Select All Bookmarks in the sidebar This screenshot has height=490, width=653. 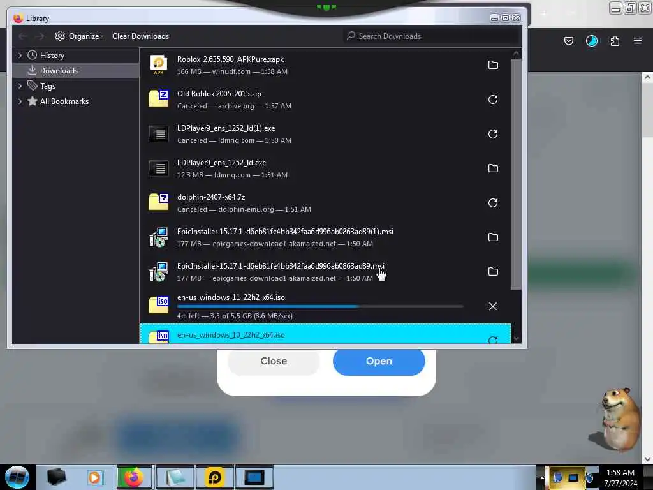point(64,101)
